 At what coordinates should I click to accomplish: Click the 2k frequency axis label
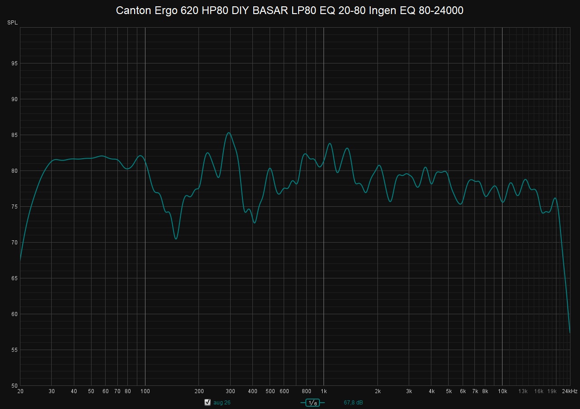pos(377,391)
